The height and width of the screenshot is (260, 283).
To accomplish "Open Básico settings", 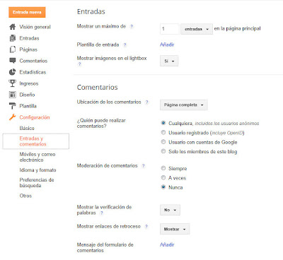I will pyautogui.click(x=27, y=128).
